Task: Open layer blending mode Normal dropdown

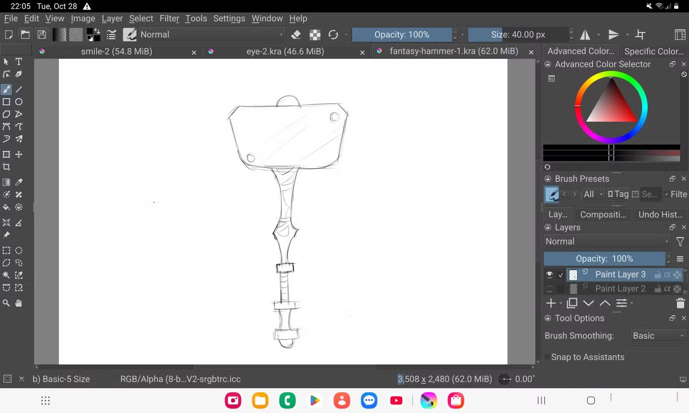Action: 607,242
